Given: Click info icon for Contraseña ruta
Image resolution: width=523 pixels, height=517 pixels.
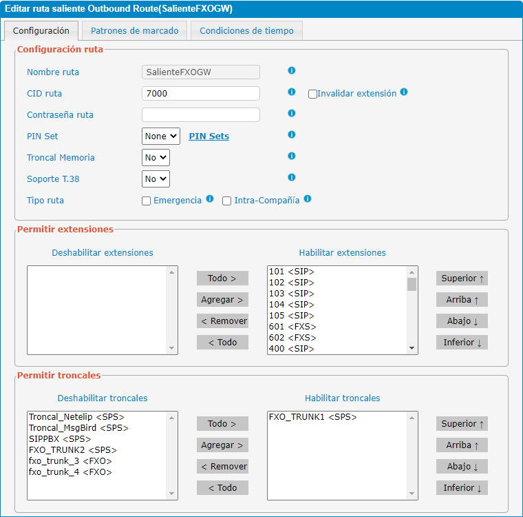Looking at the screenshot, I should tap(291, 114).
